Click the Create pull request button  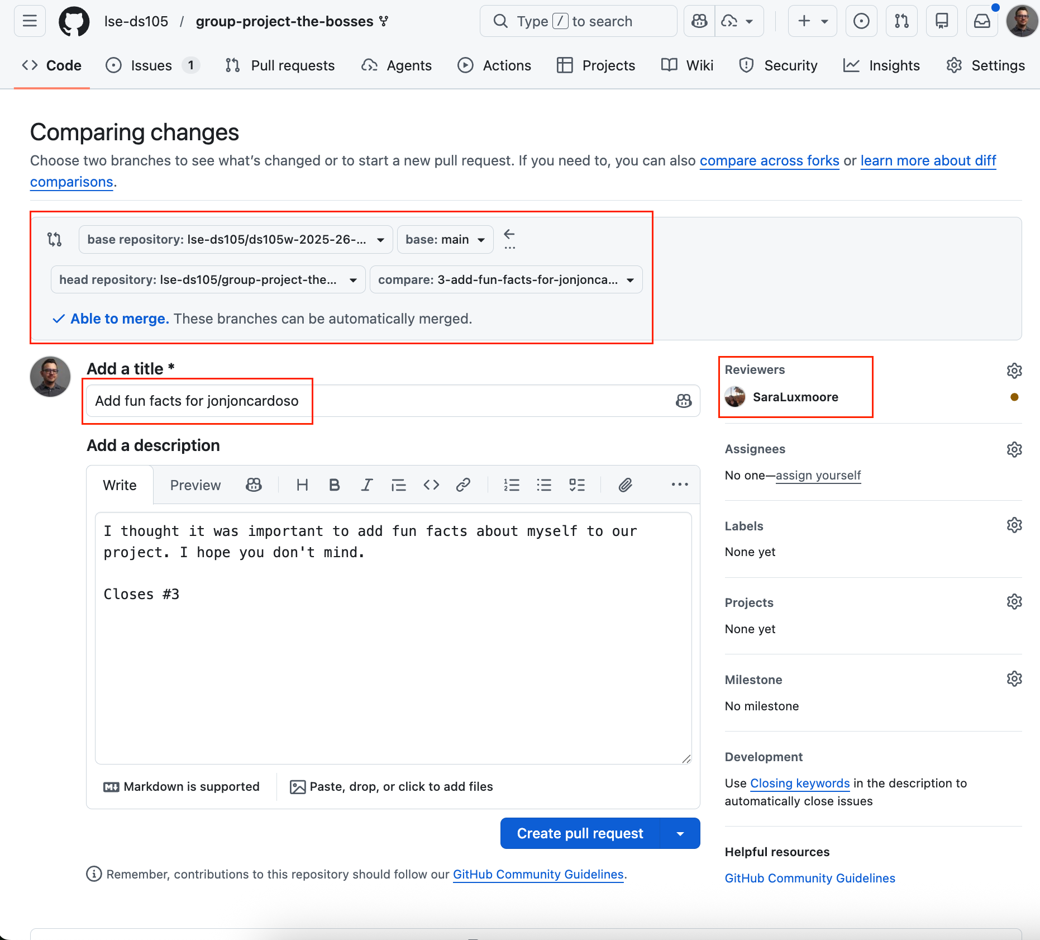point(580,834)
